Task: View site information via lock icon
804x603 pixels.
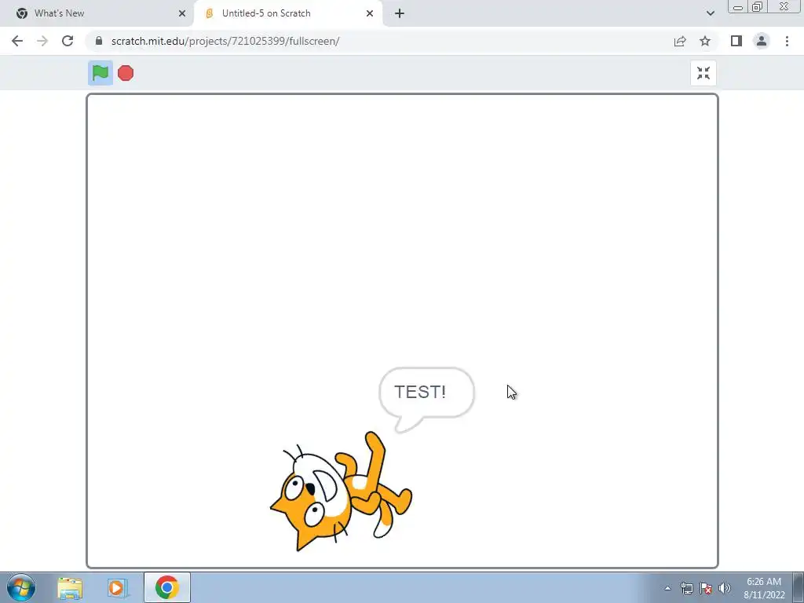Action: click(99, 41)
